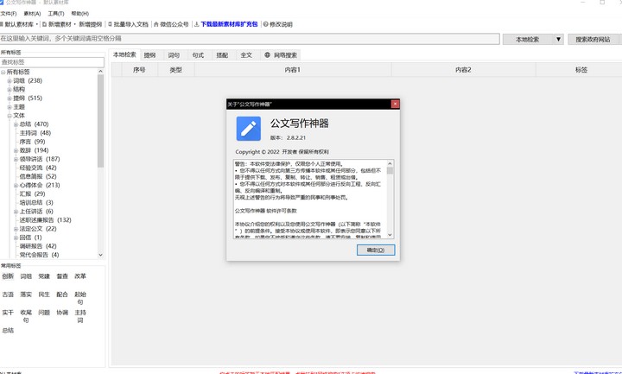Open 修改说明 in the toolbar

point(268,24)
